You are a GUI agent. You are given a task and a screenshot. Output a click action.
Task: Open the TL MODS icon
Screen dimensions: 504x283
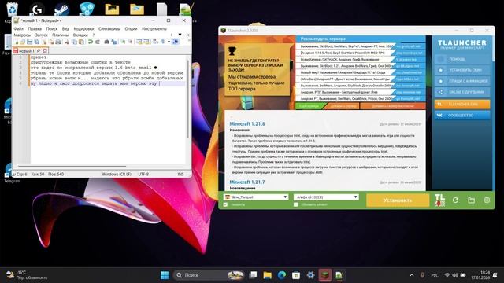(x=439, y=200)
